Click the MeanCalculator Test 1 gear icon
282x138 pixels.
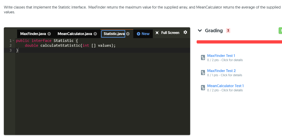click(x=203, y=88)
